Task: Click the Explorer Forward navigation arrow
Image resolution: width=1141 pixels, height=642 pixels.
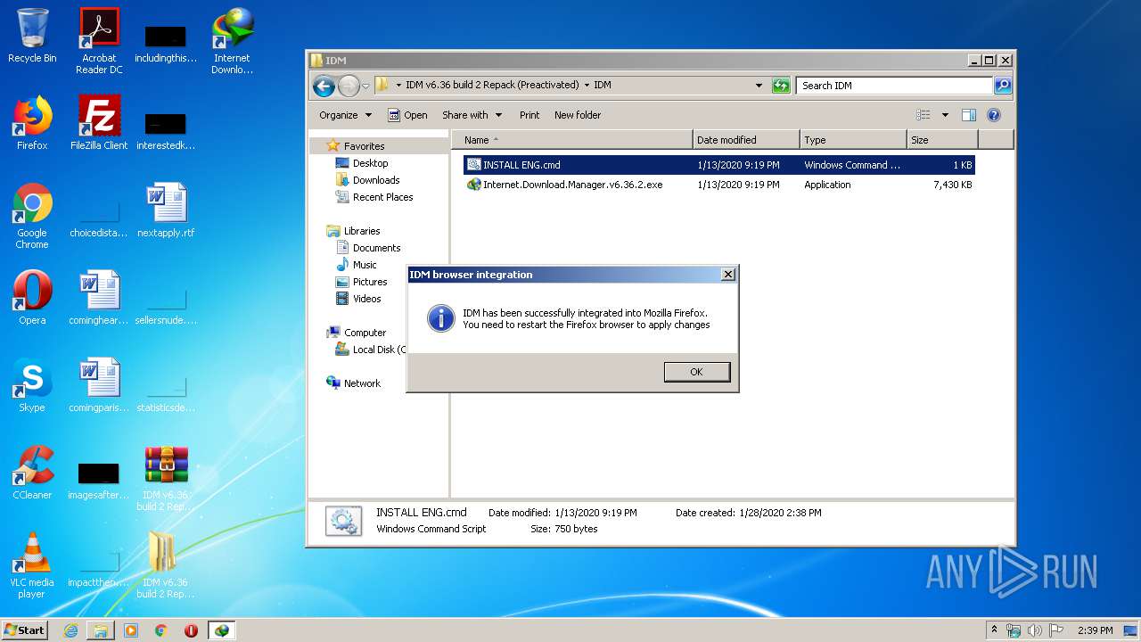Action: click(349, 86)
